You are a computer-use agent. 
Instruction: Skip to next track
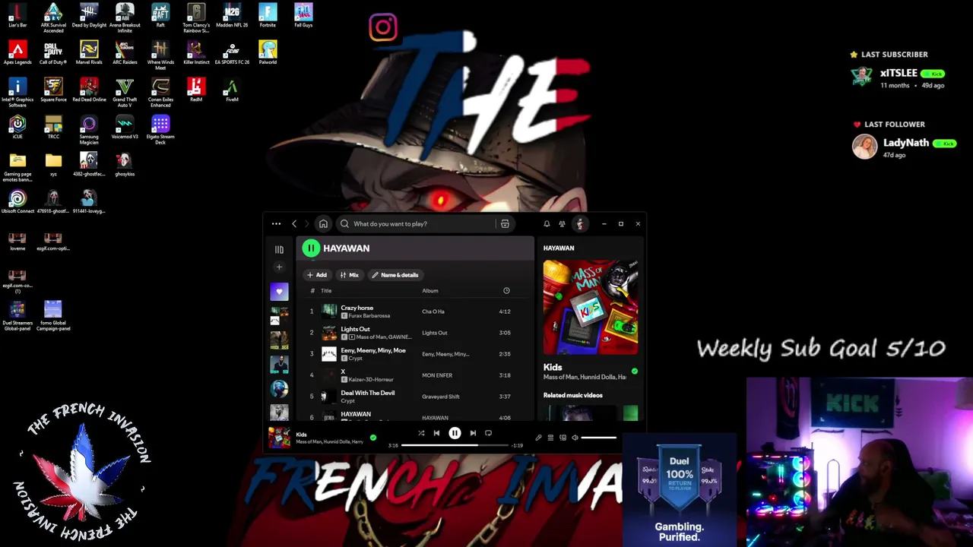[473, 433]
